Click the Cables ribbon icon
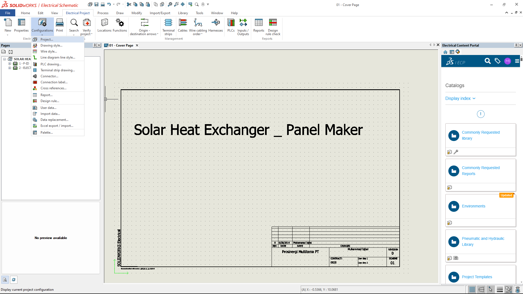The image size is (523, 294). tap(183, 23)
